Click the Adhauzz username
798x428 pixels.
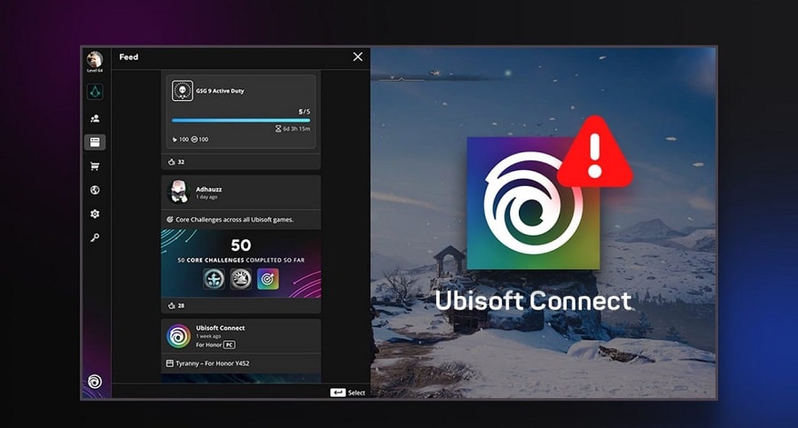208,189
